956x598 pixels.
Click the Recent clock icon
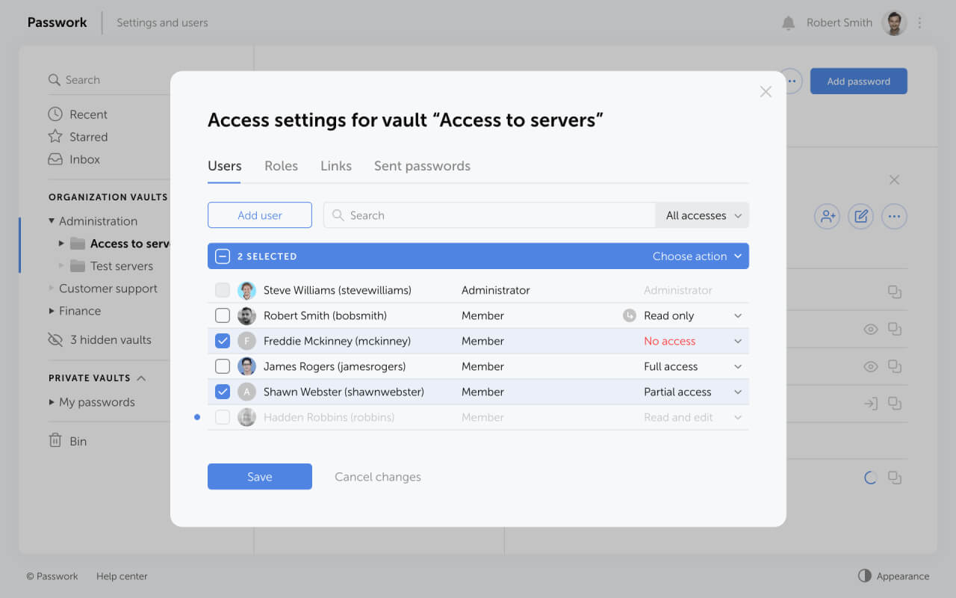[x=55, y=114]
